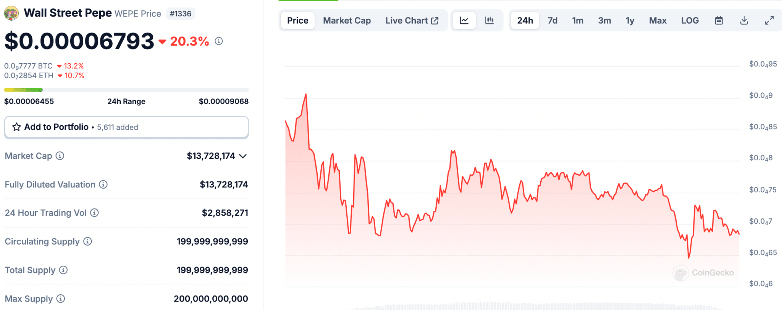This screenshot has width=782, height=310.
Task: Click the 0.0₇2854 ETH price text
Action: [x=29, y=76]
